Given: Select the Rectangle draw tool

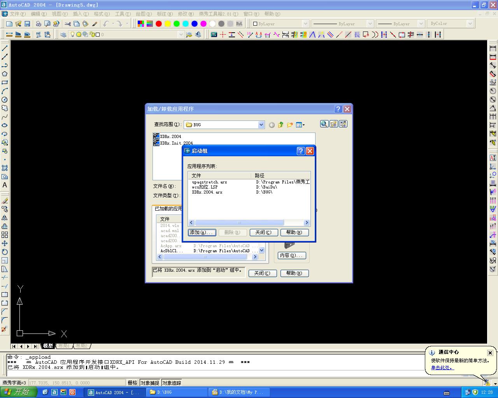Looking at the screenshot, I should point(5,82).
